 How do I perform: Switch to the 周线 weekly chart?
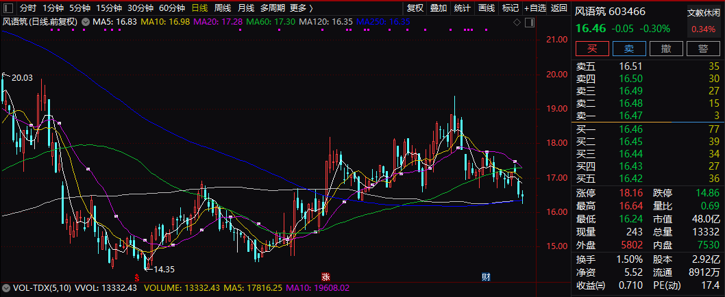(223, 8)
